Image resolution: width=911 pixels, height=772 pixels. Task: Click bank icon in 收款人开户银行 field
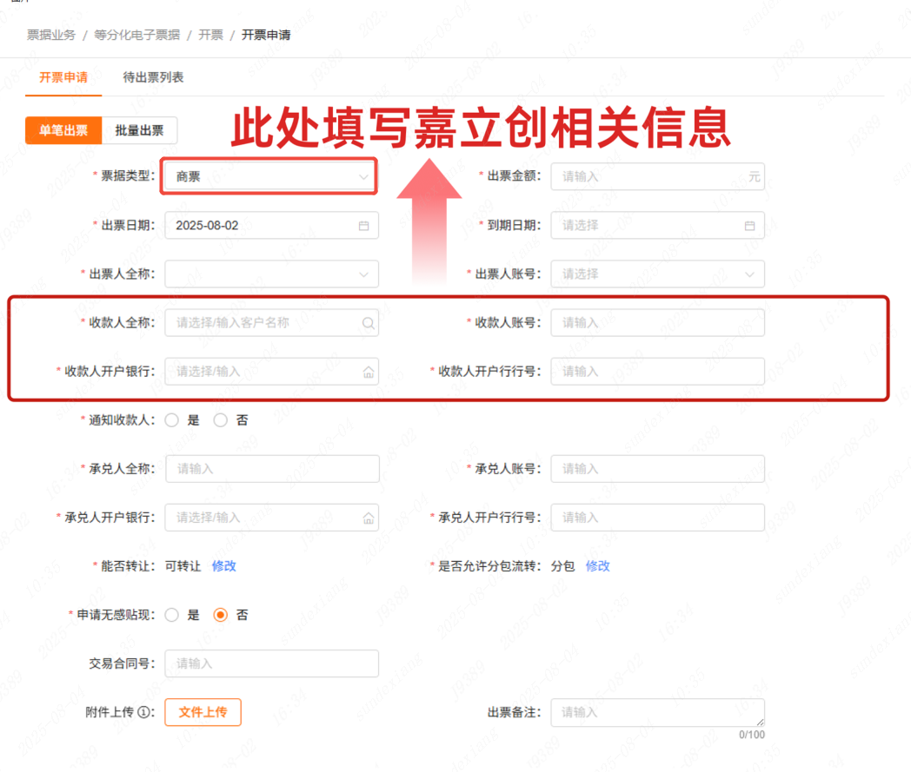coord(368,372)
